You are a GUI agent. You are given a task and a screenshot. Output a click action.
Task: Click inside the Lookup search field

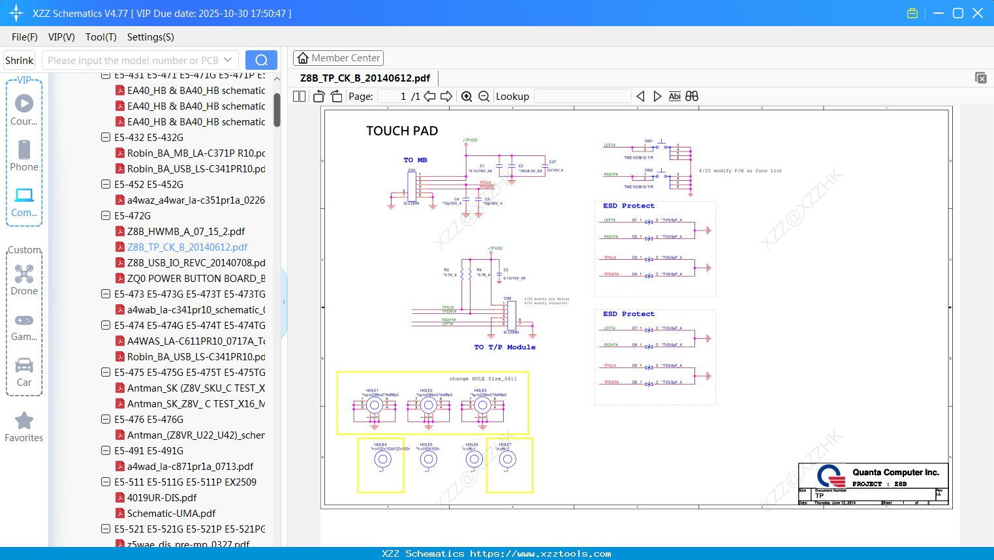coord(582,97)
